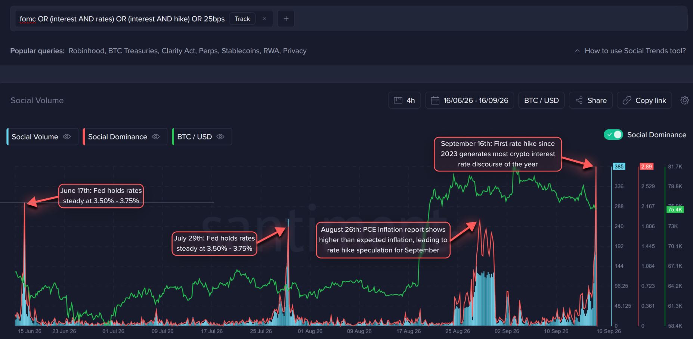Open the BTC / USD asset selector
The height and width of the screenshot is (339, 693).
(x=541, y=100)
